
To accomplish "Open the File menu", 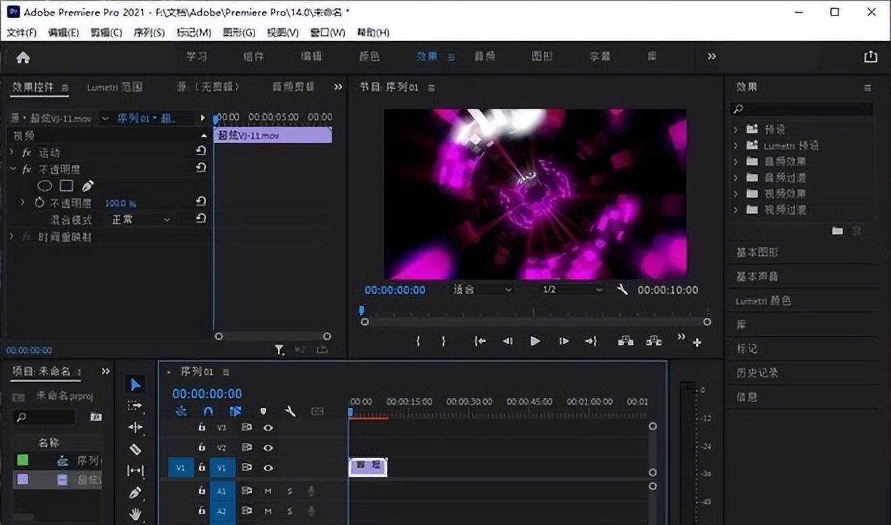I will coord(21,32).
